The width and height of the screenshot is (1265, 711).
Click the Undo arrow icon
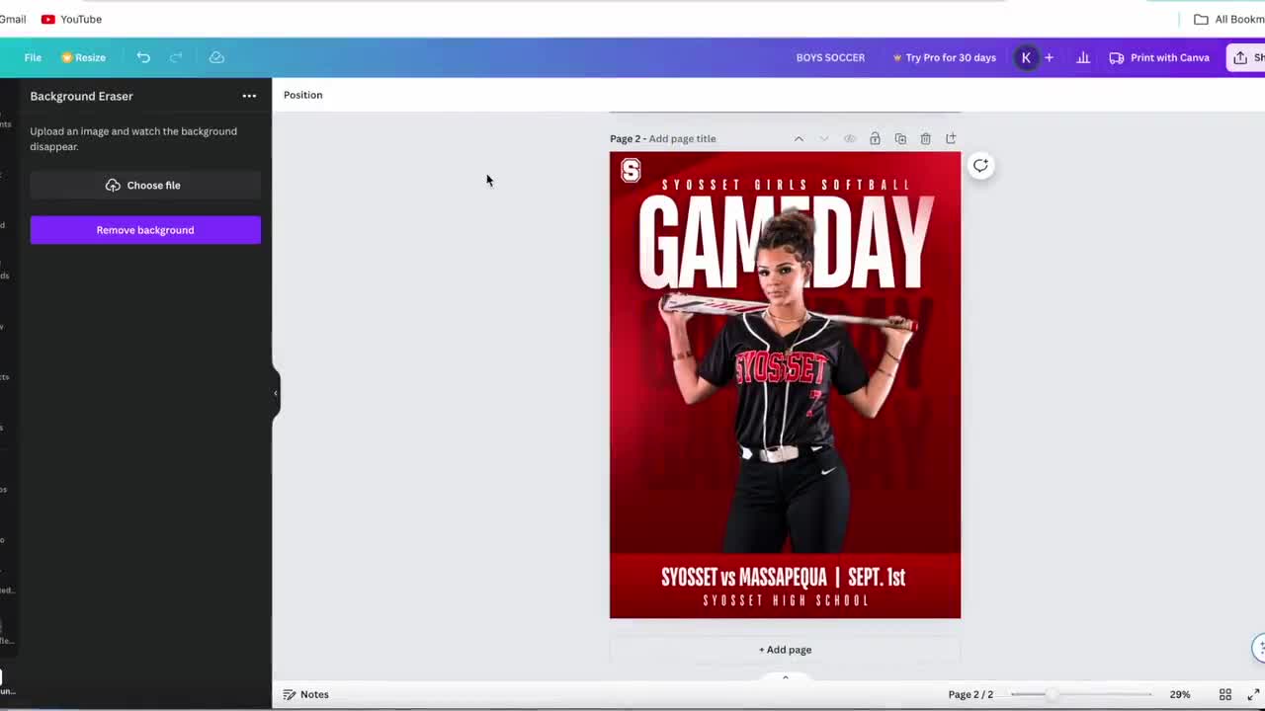(x=143, y=57)
